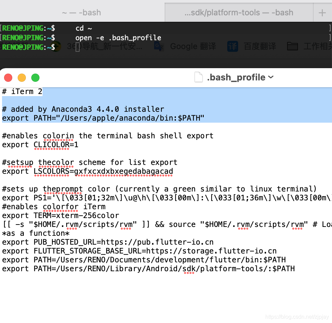332x323 pixels.
Task: Click the Google 翻译 bookmark behind the terminal
Action: 193,46
